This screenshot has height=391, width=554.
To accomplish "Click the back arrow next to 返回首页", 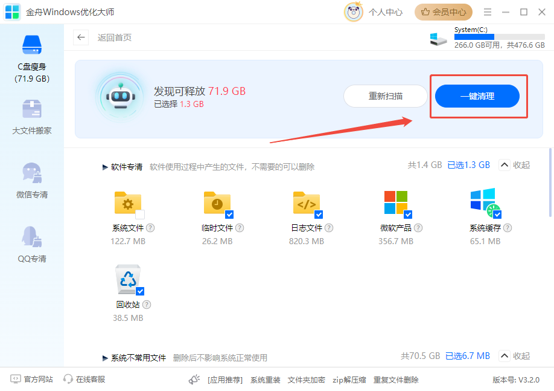I will click(81, 37).
